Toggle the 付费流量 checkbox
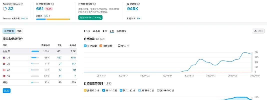This screenshot has height=100, width=267. coord(101,46)
